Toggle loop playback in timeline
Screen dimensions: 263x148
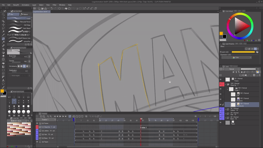70,116
